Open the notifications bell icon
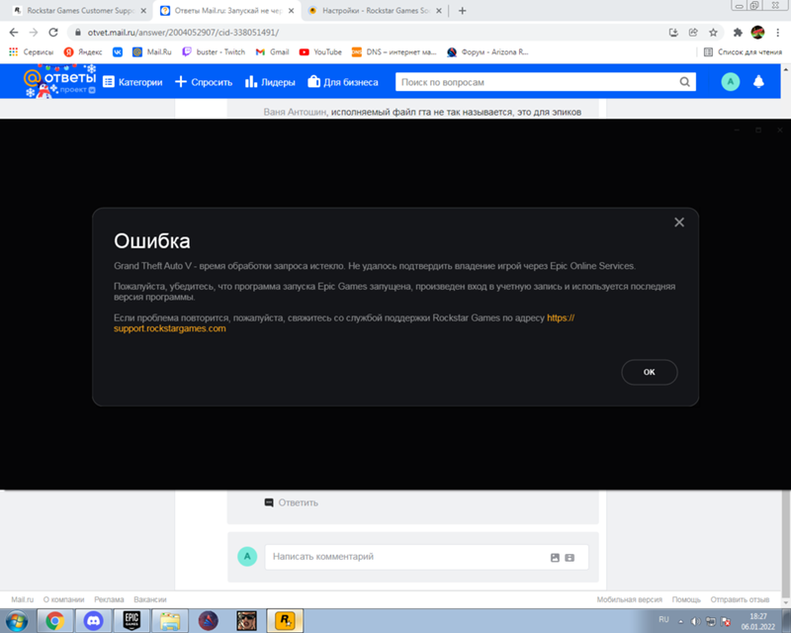This screenshot has height=633, width=791. (x=759, y=82)
